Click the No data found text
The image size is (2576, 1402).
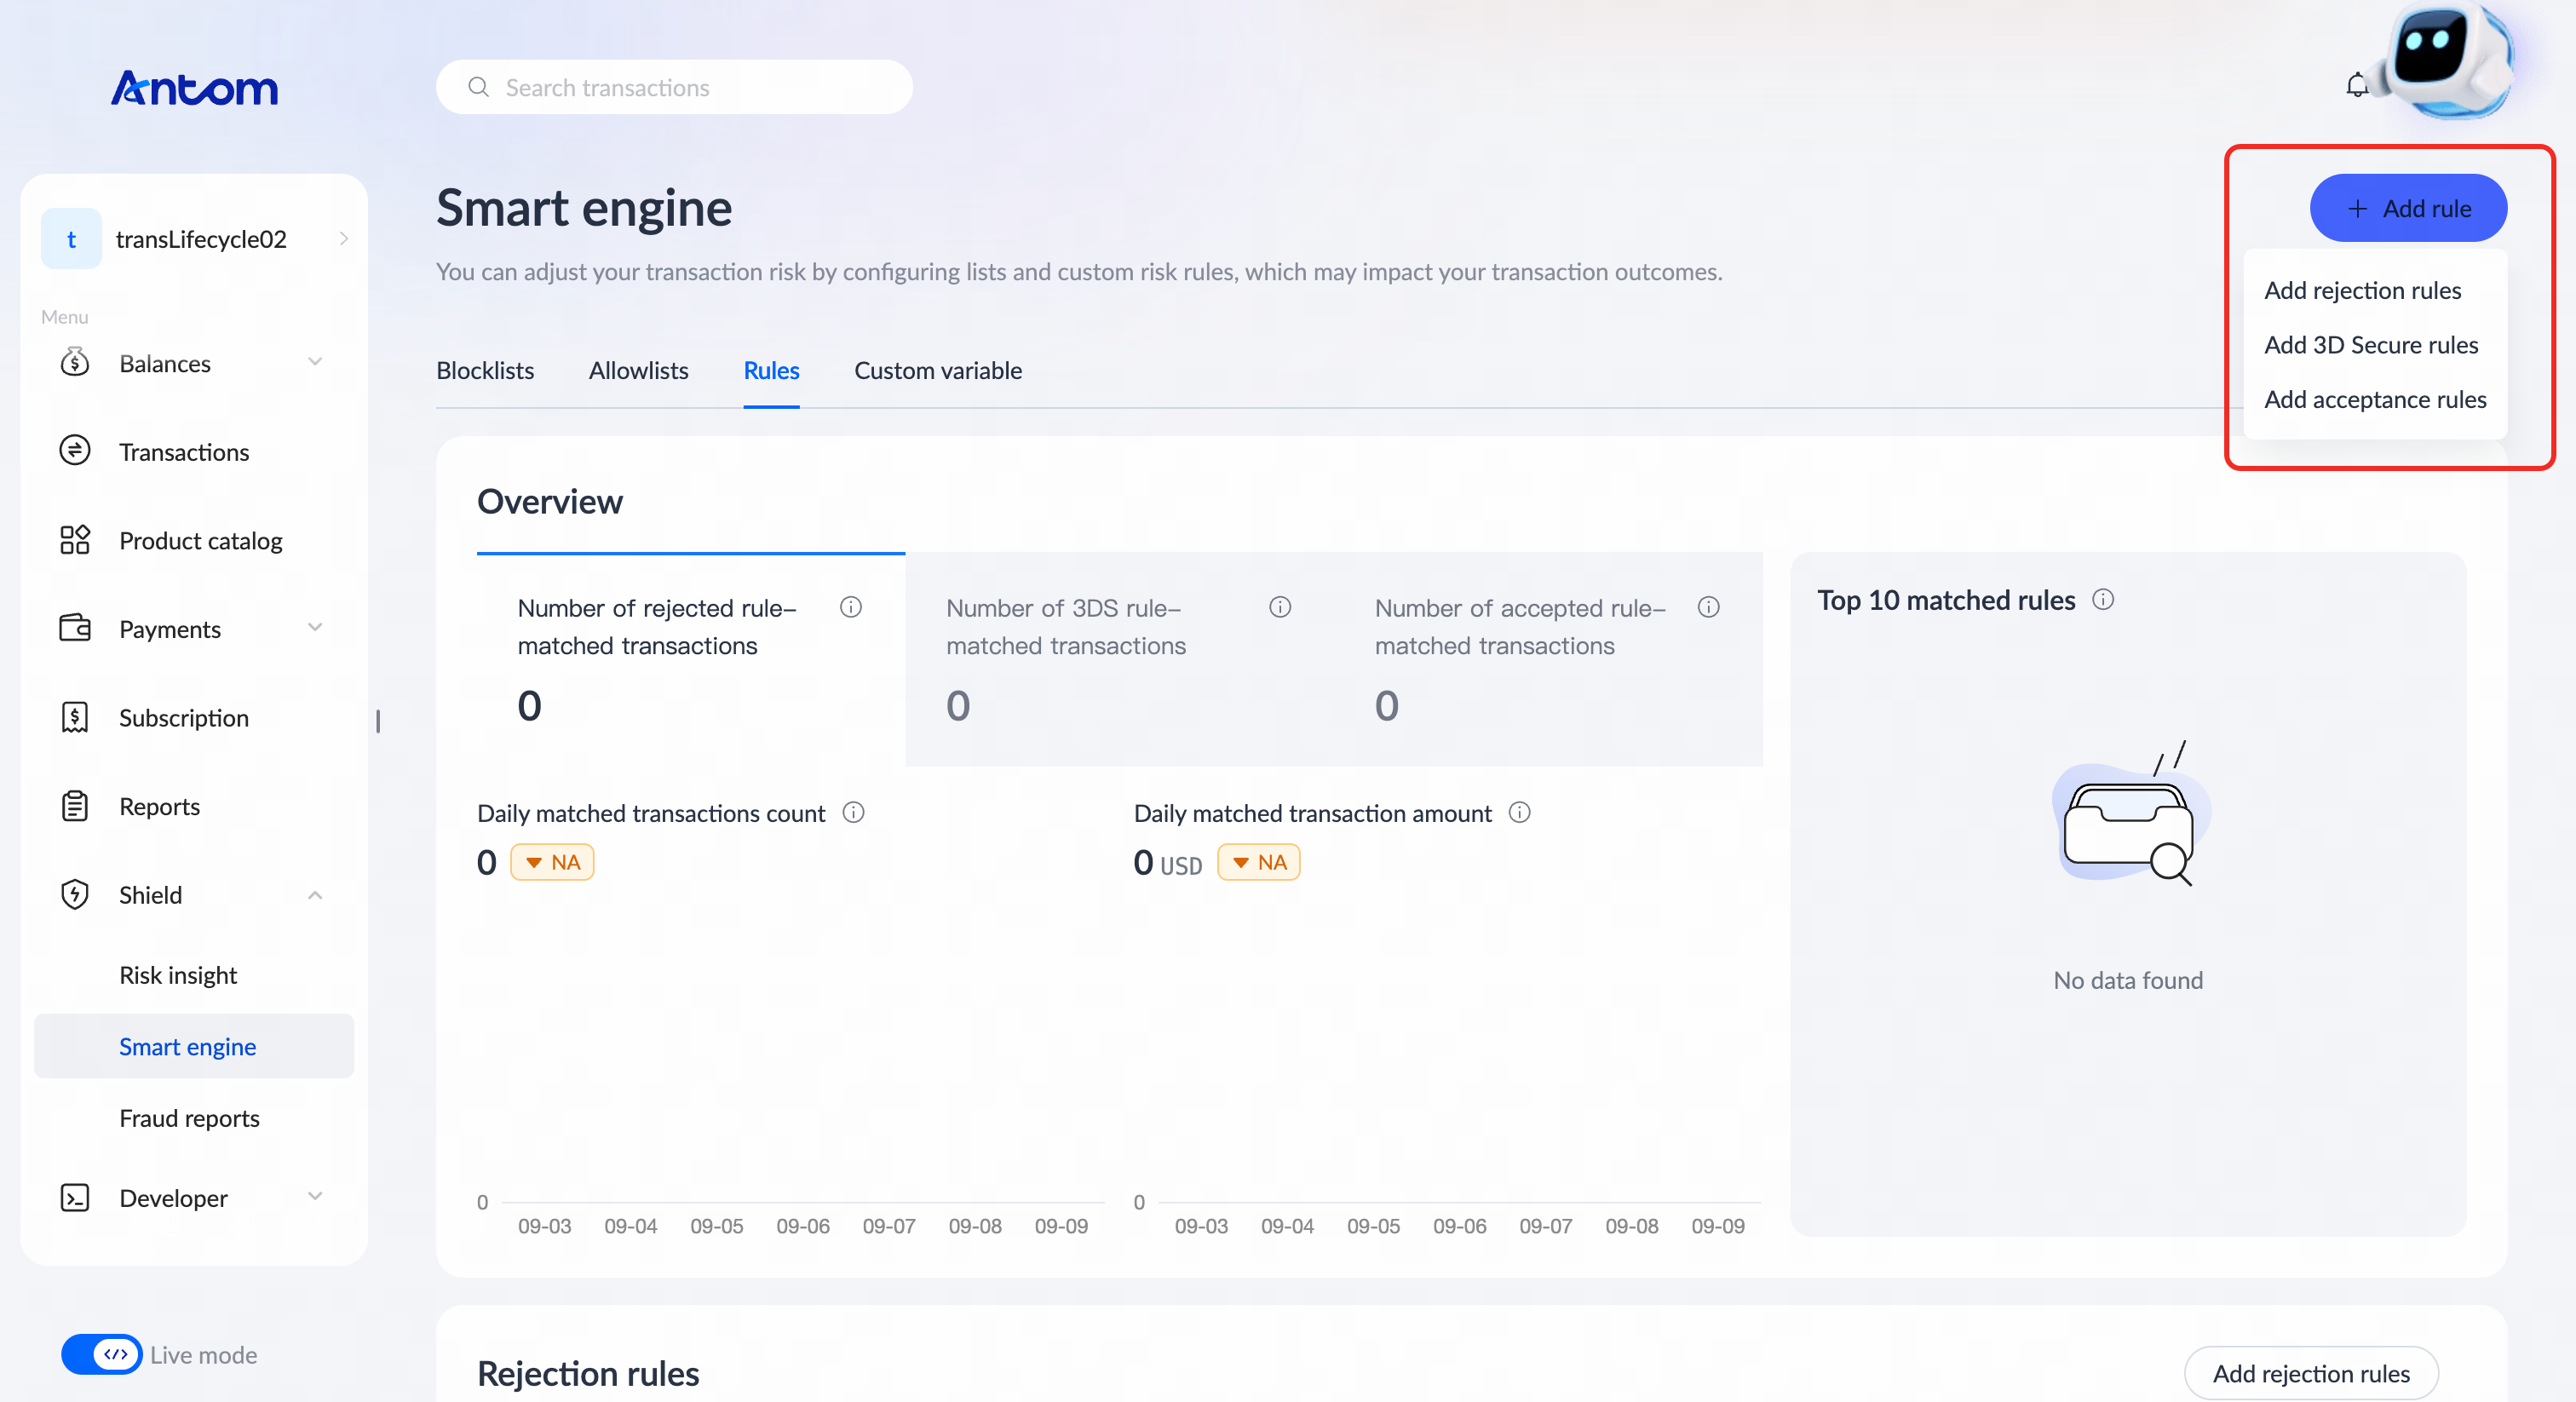tap(2128, 980)
